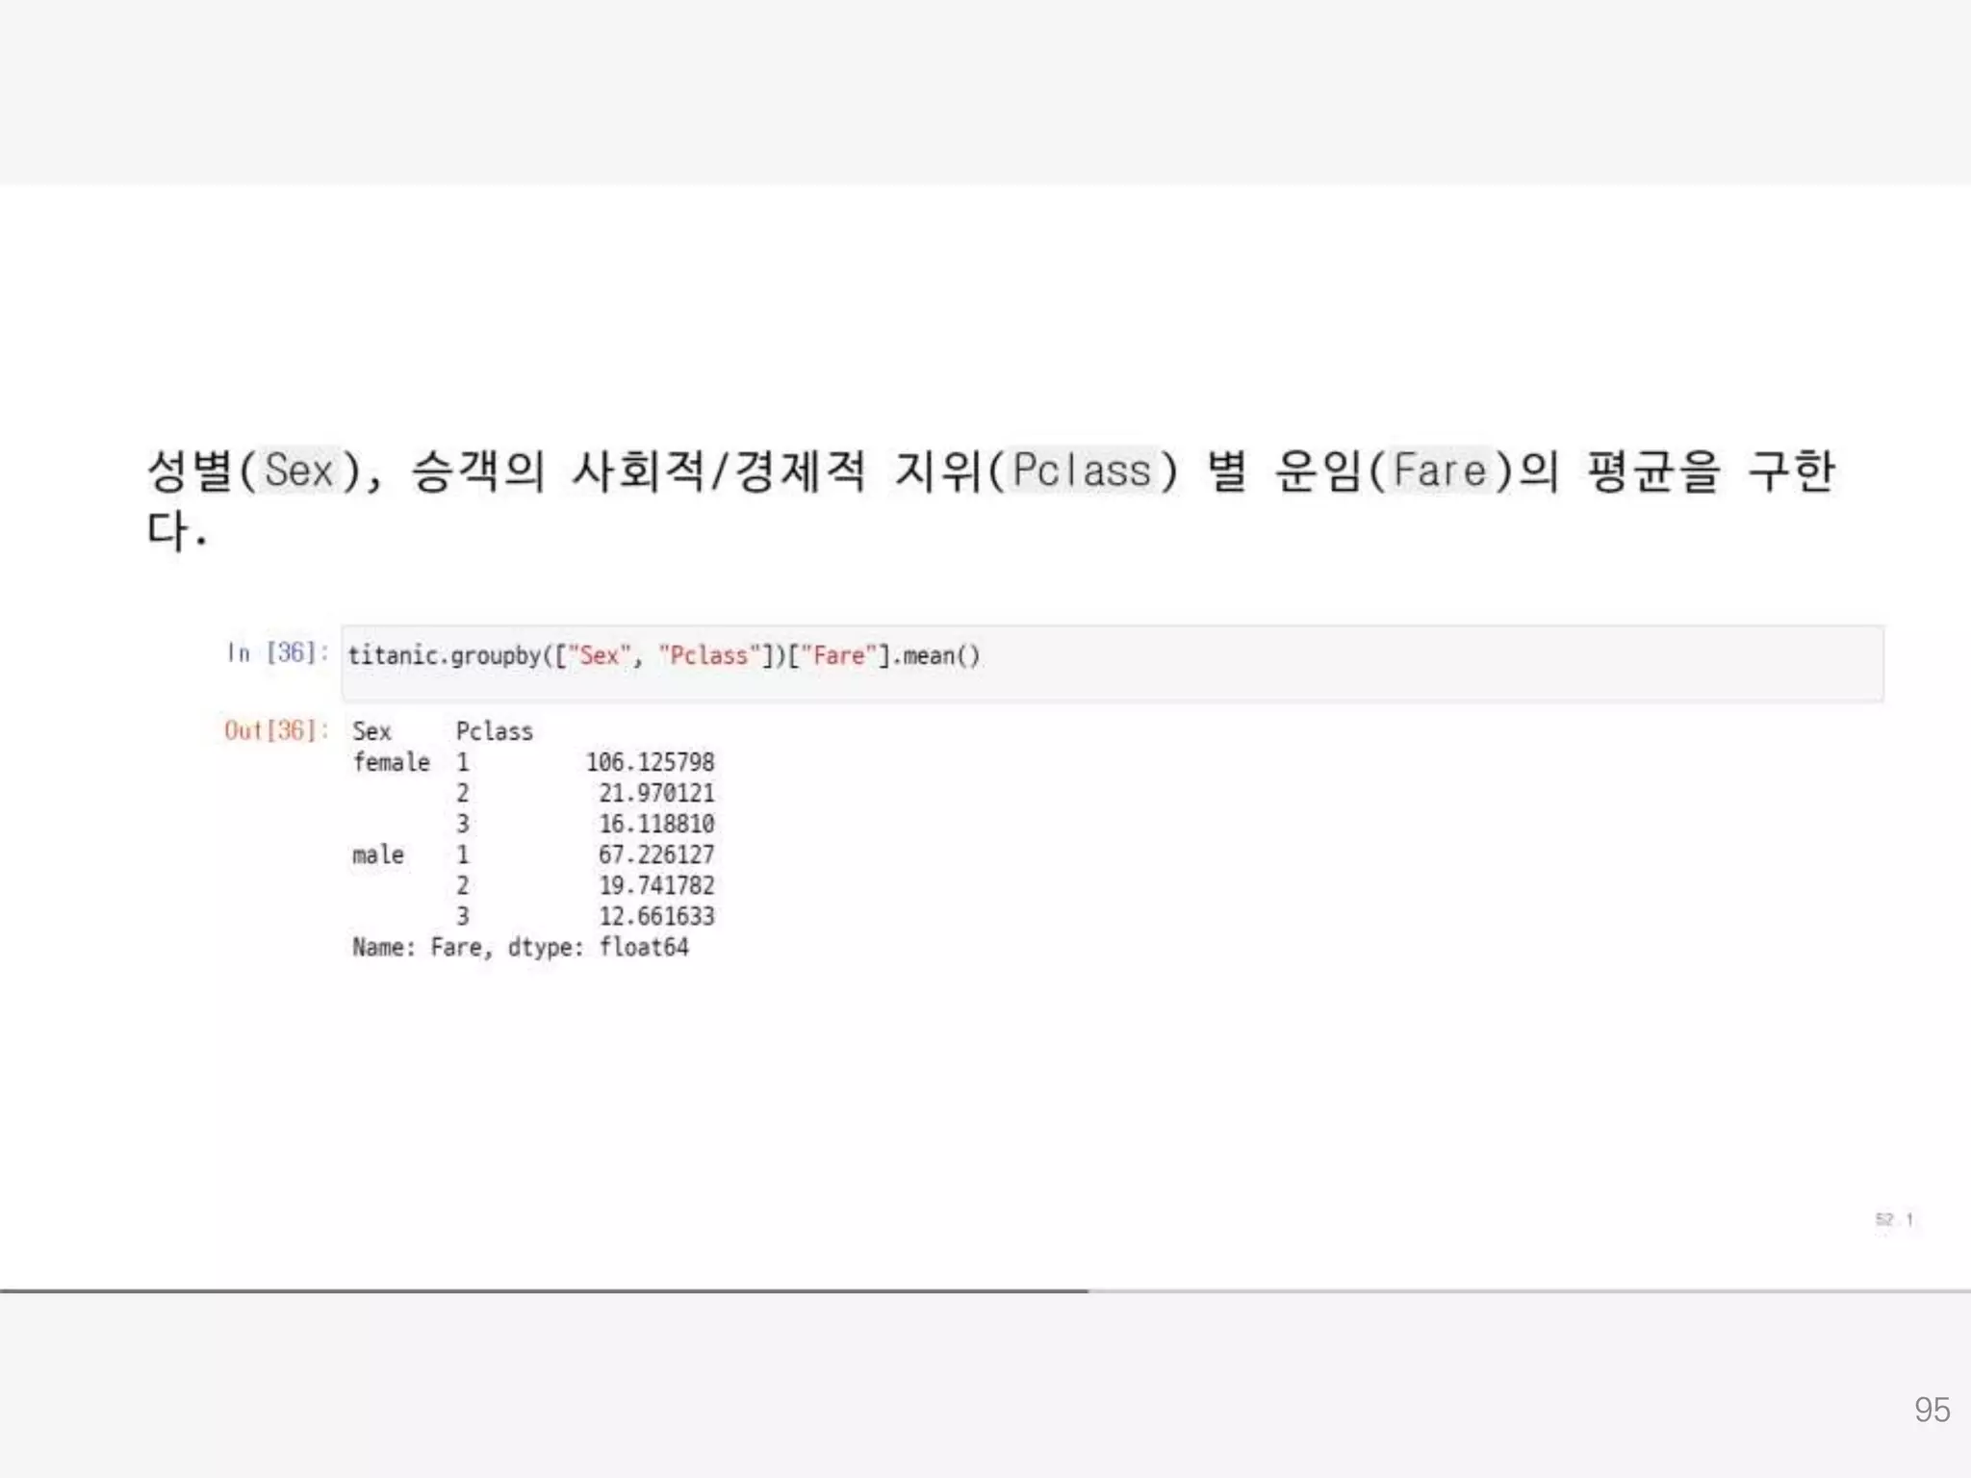Click the "Pclass" string in the code

pyautogui.click(x=708, y=656)
